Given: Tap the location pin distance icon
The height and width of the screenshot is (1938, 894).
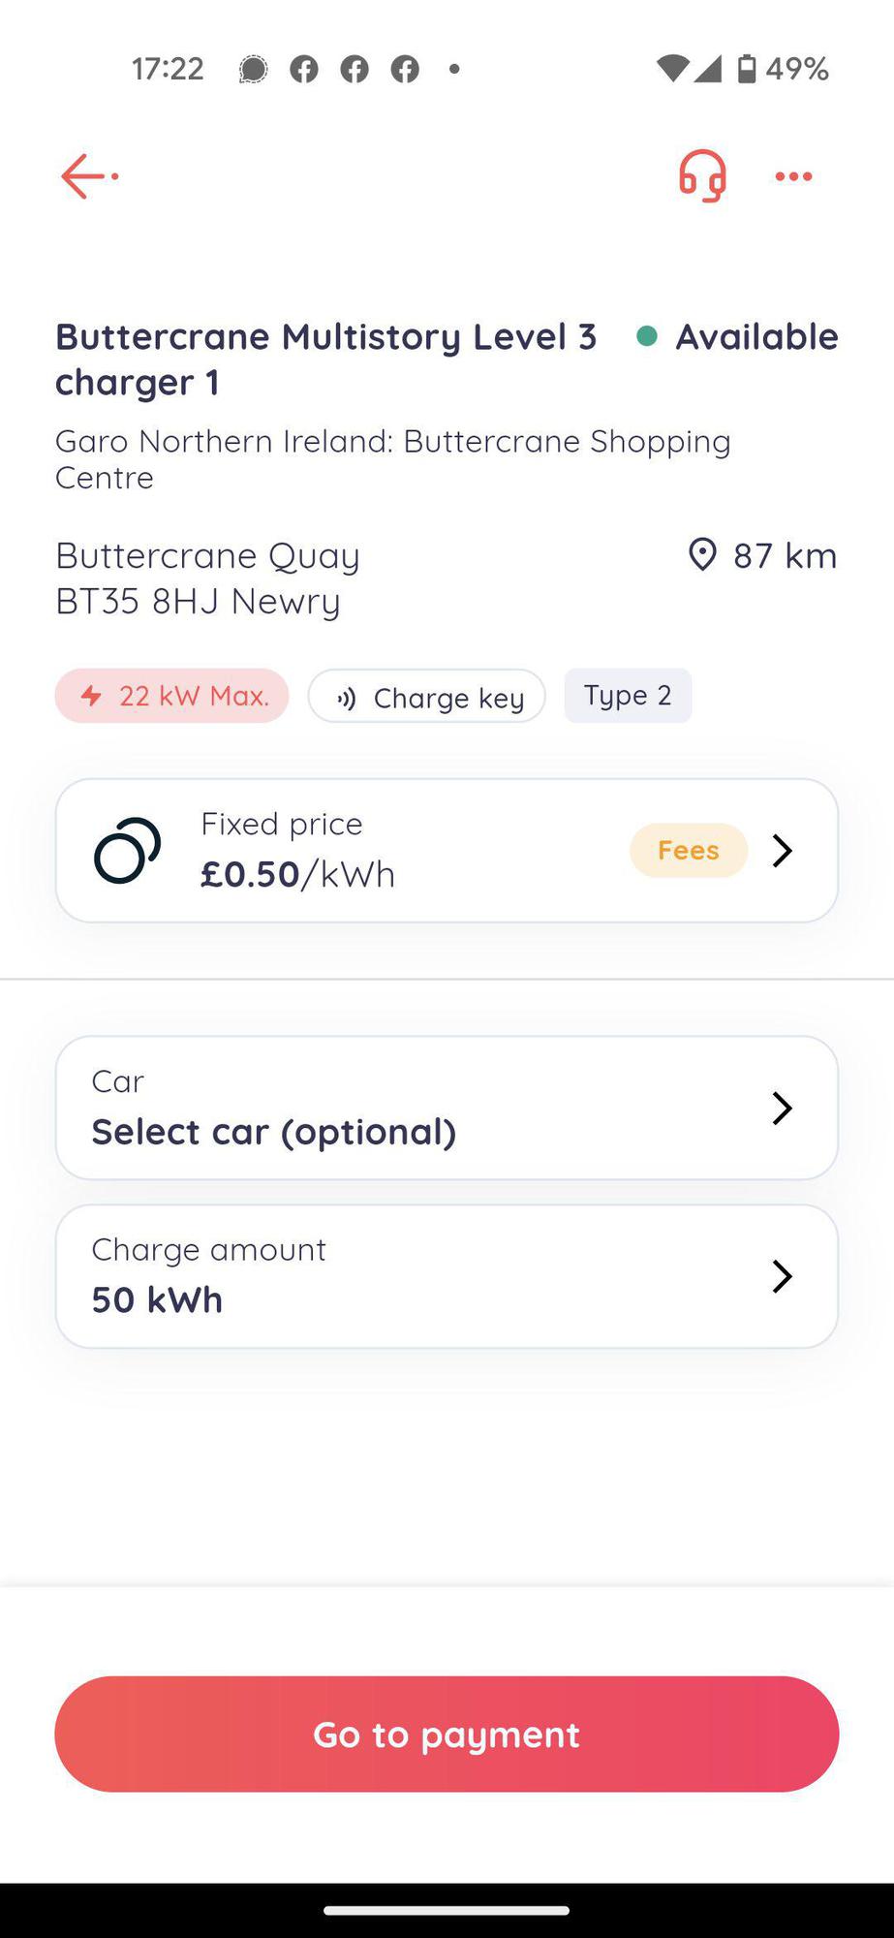Looking at the screenshot, I should [702, 555].
